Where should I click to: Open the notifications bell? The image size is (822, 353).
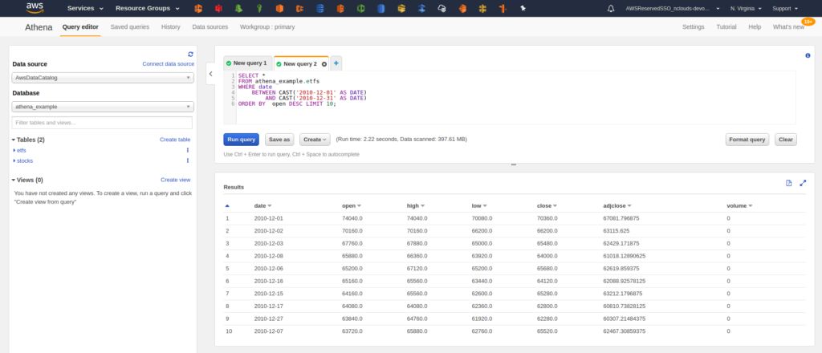[x=611, y=8]
